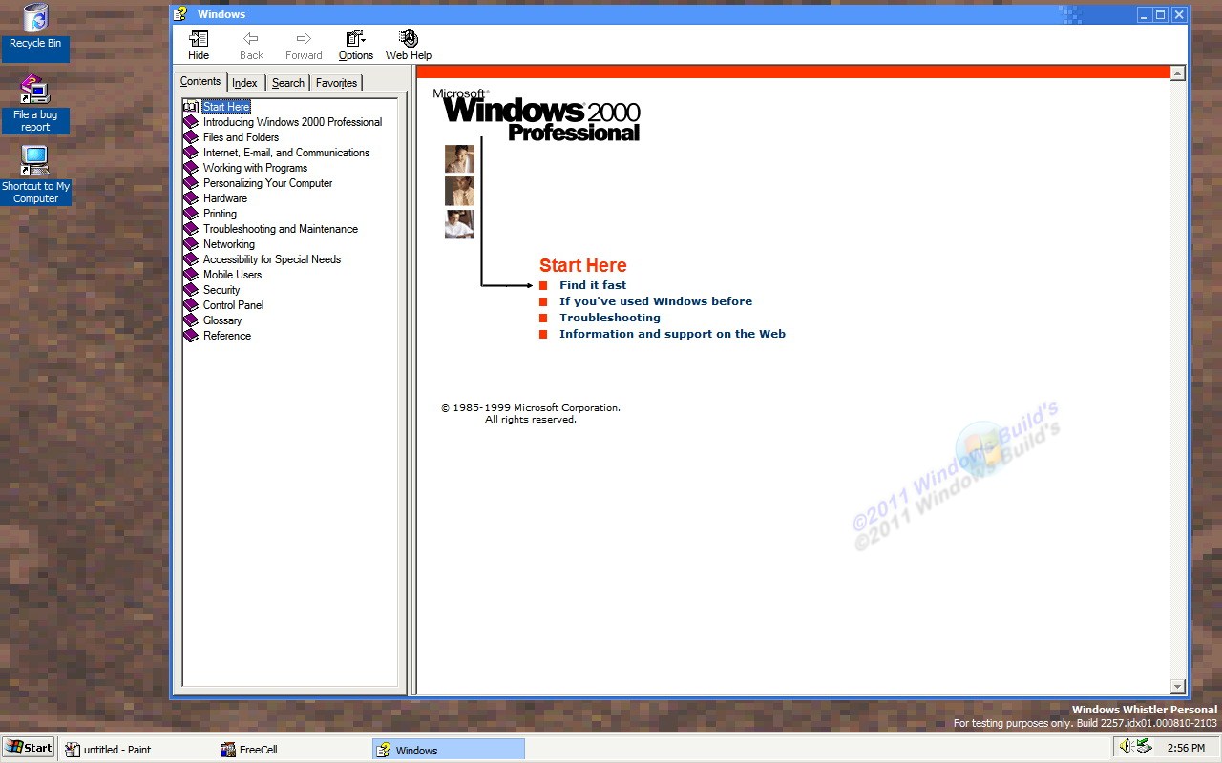Click book icon beside Printing
Screen dimensions: 1222x763
(x=191, y=214)
